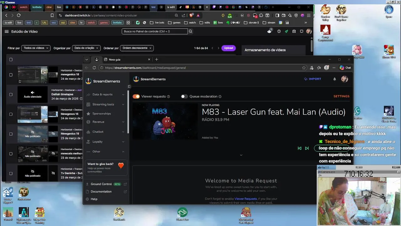Click the Brave shields lion icon
This screenshot has height=226, width=401.
(x=191, y=15)
